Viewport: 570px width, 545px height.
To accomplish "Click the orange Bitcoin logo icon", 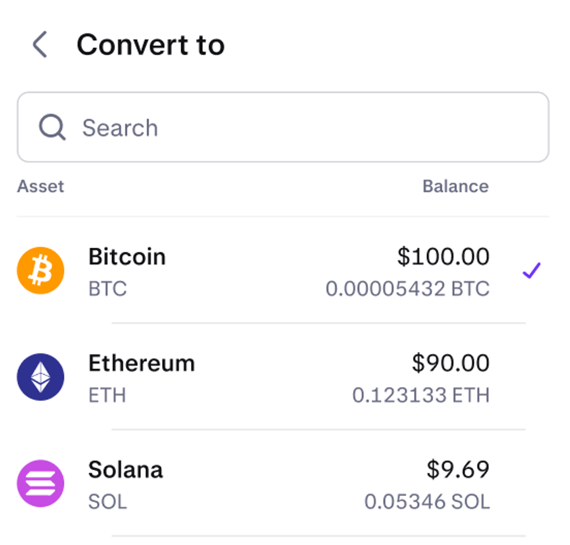I will (x=40, y=270).
